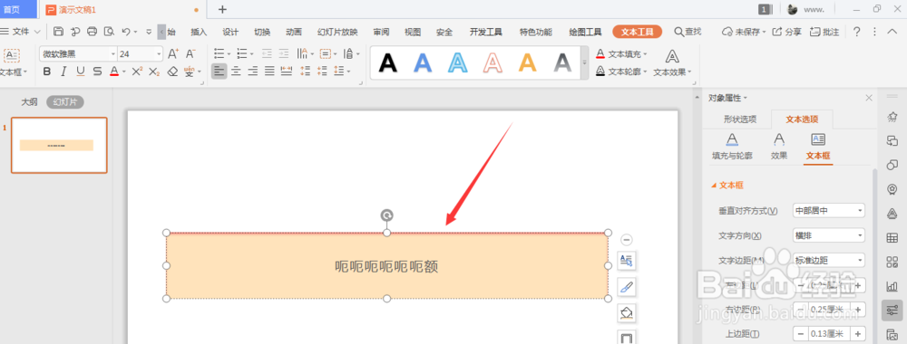Increase font size with A+ icon

173,53
